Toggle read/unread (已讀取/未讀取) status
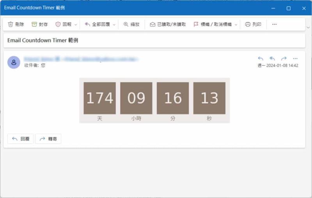Viewport: 312px width, 198px height. pos(168,24)
